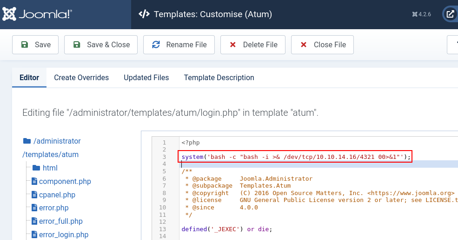Click the @since 4.0.0 comment line

pyautogui.click(x=221, y=208)
